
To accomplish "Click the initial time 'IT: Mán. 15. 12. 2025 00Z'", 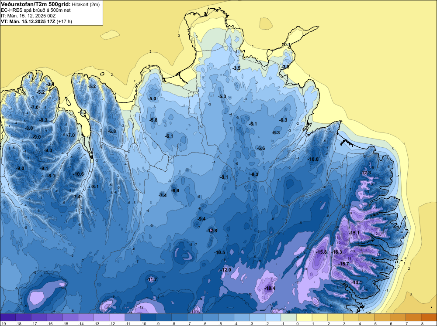I will (x=28, y=16).
